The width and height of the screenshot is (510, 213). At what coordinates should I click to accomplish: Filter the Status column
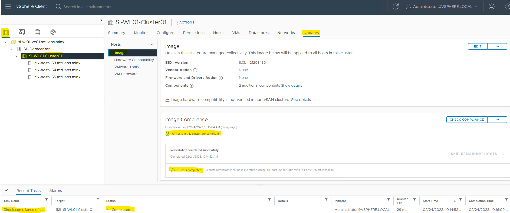(269, 200)
